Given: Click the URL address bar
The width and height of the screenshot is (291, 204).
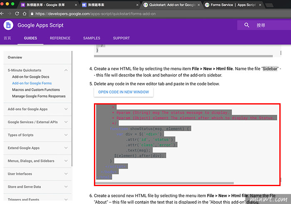Looking at the screenshot, I should (160, 14).
